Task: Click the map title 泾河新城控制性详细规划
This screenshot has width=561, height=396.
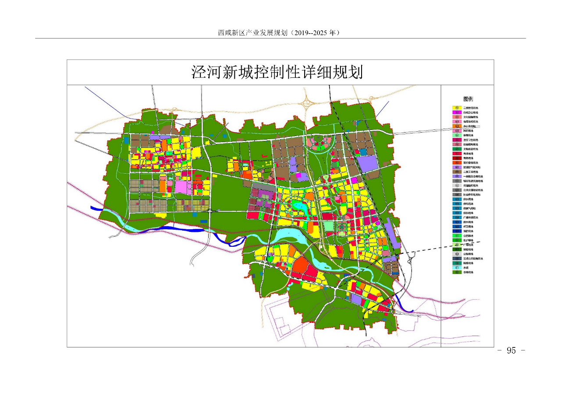Action: pos(277,72)
